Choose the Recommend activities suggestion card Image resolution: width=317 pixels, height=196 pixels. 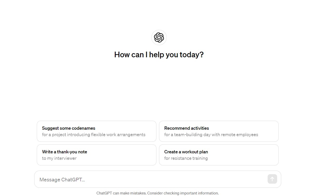[x=219, y=131]
